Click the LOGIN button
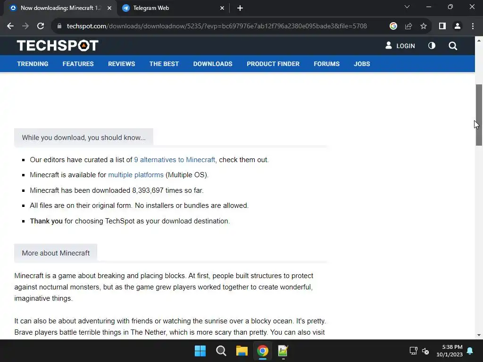The height and width of the screenshot is (362, 483). coord(400,46)
